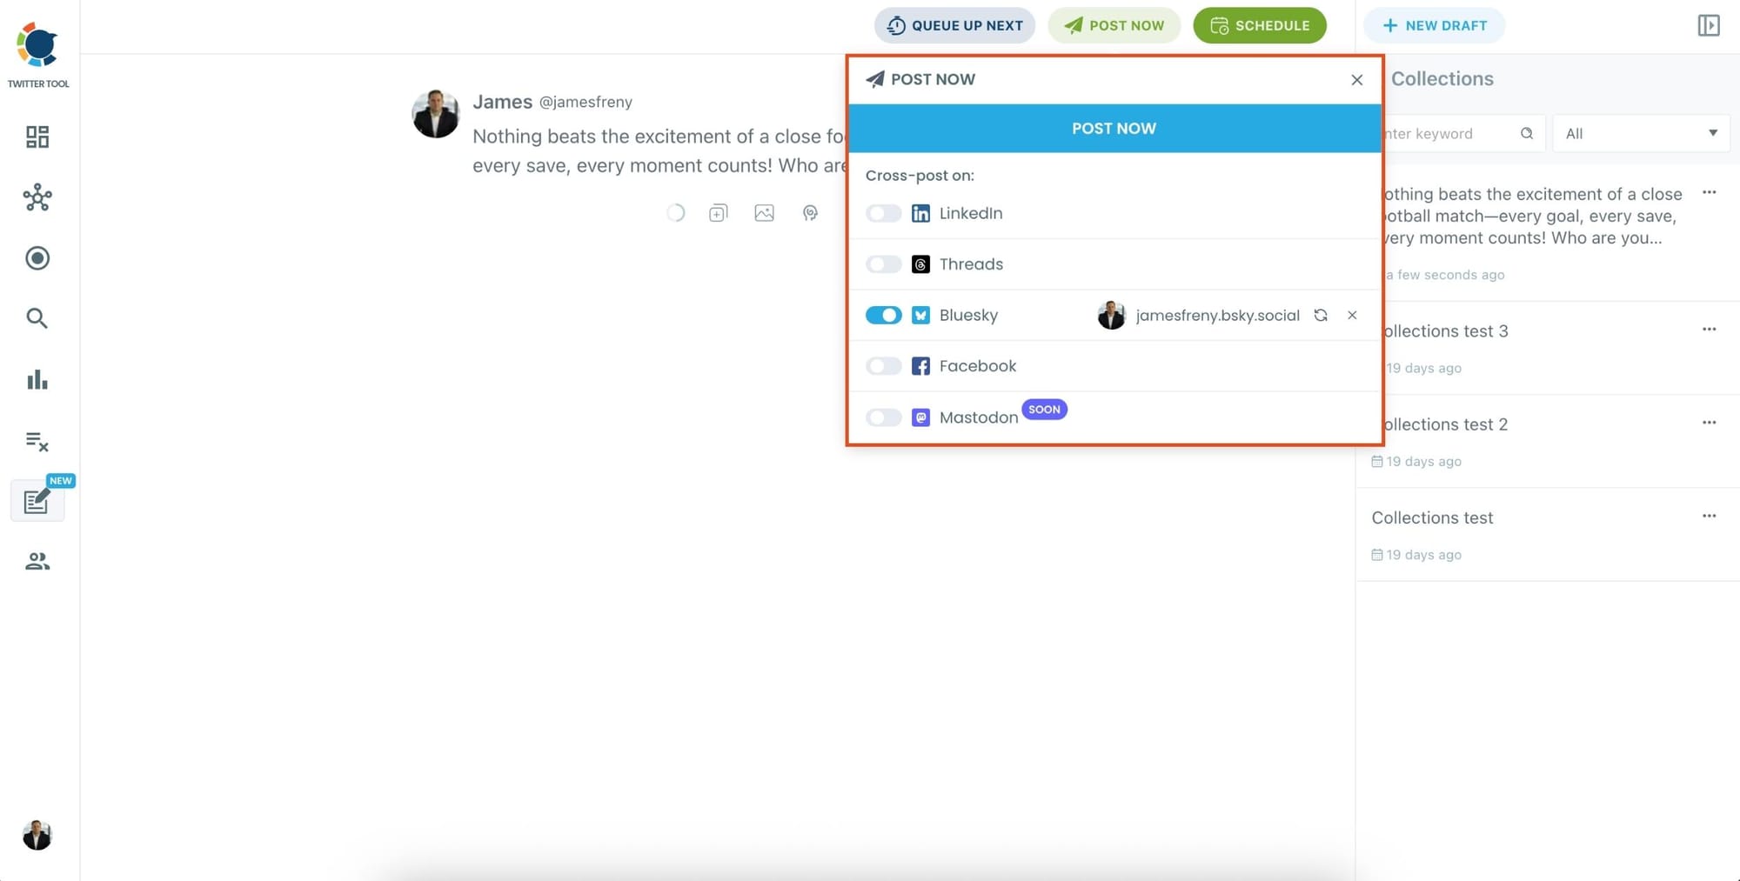Refresh the jamesfreny.bsky.social account connection
This screenshot has width=1740, height=881.
point(1321,315)
